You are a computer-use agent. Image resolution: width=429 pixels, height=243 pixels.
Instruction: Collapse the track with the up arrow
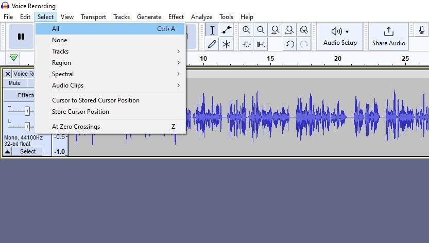[7, 151]
